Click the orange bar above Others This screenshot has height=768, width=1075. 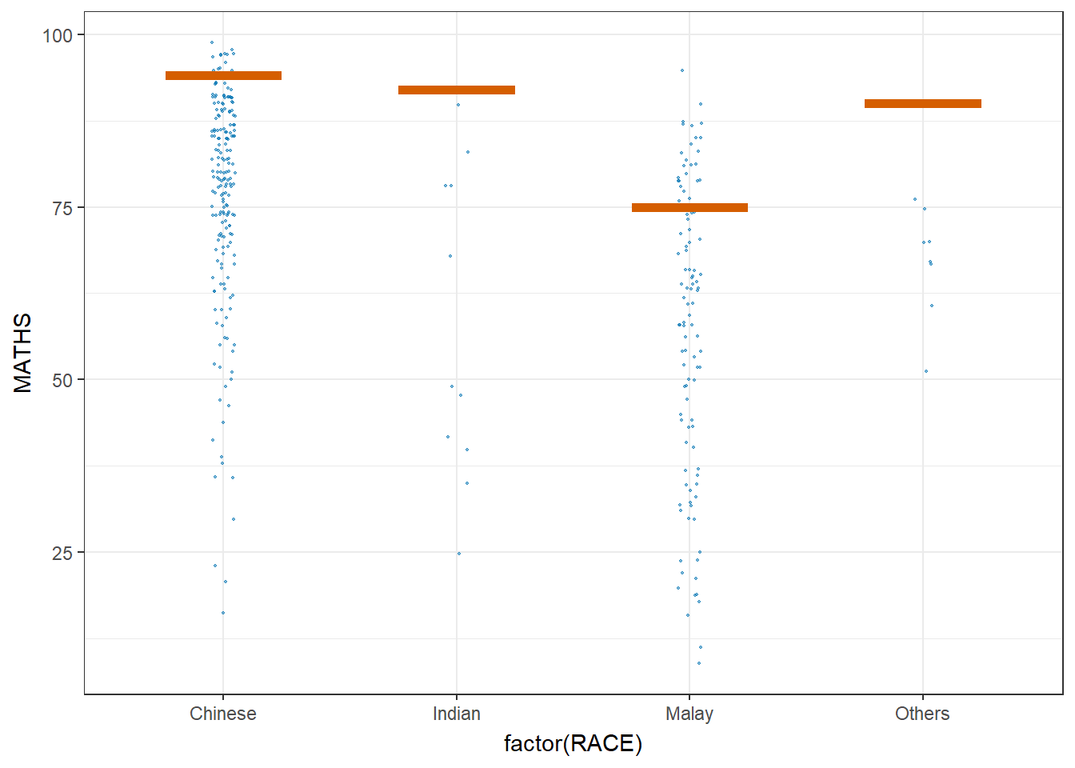point(922,104)
